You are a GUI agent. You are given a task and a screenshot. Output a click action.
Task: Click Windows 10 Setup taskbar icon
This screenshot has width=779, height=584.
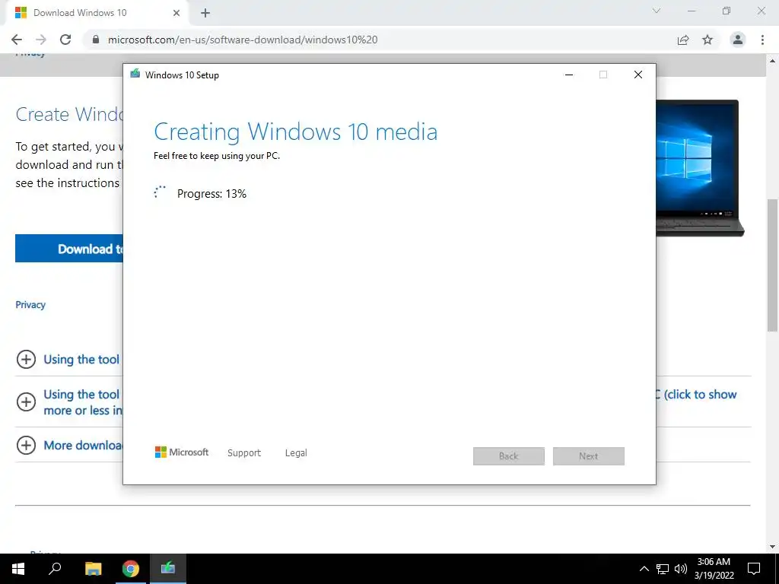coord(168,569)
